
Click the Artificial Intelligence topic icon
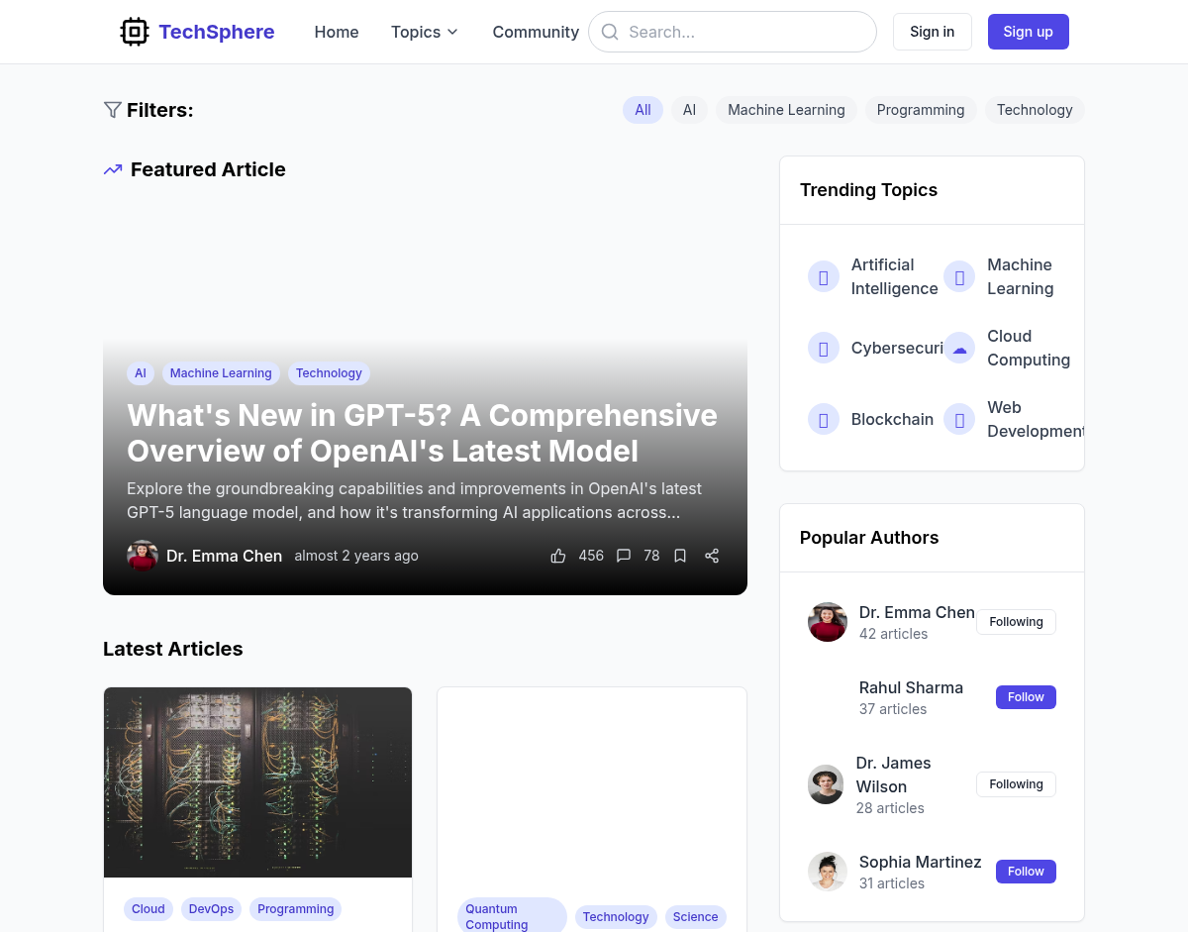[x=824, y=276]
